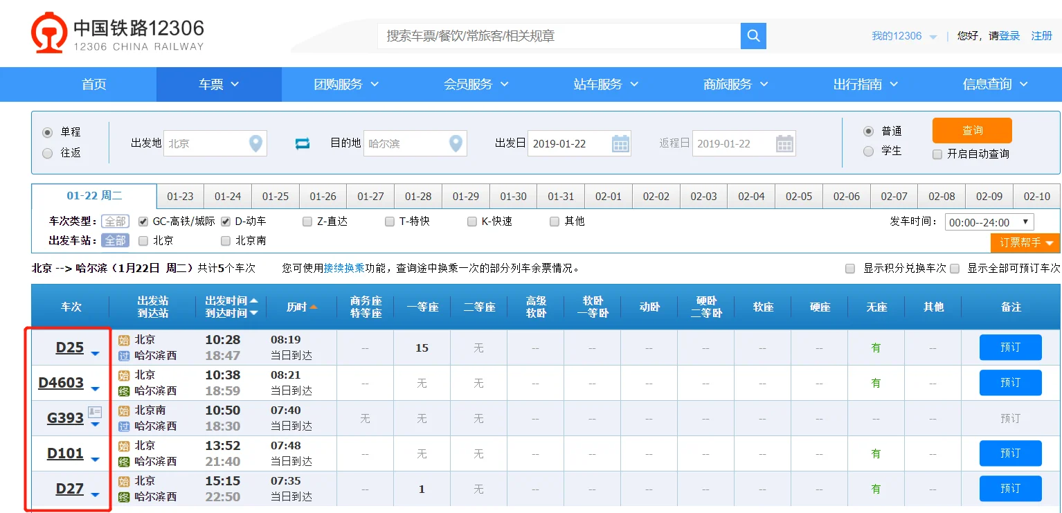Click the destination city location picker icon
The image size is (1062, 513).
[x=456, y=143]
